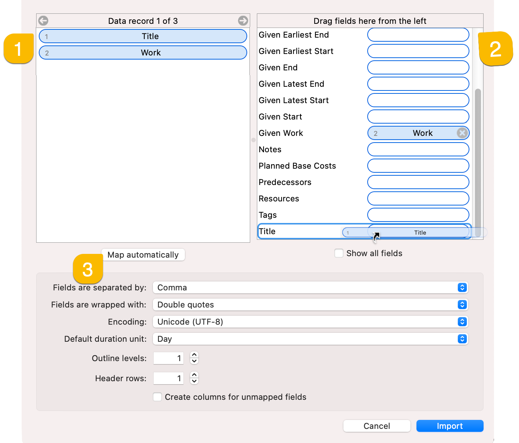Click the up stepper for Header rows
Image resolution: width=519 pixels, height=443 pixels.
194,375
